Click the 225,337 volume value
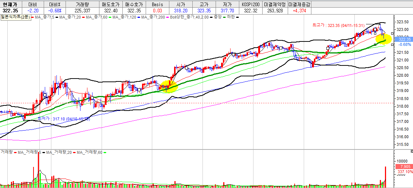413x188 pixels. pyautogui.click(x=82, y=11)
